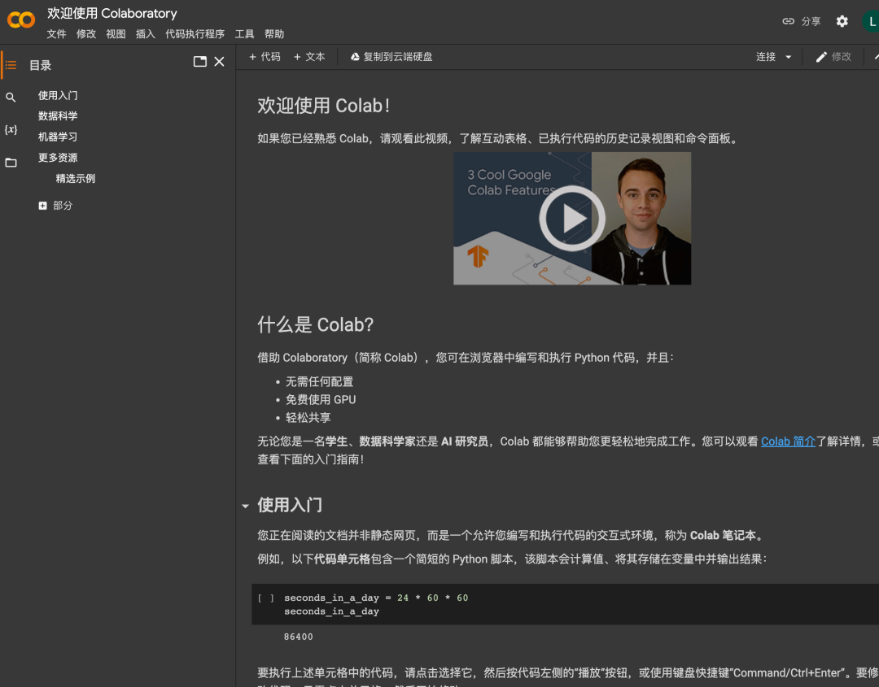Screen dimensions: 879x687
Task: Click the 86400 output value
Action: tap(298, 637)
